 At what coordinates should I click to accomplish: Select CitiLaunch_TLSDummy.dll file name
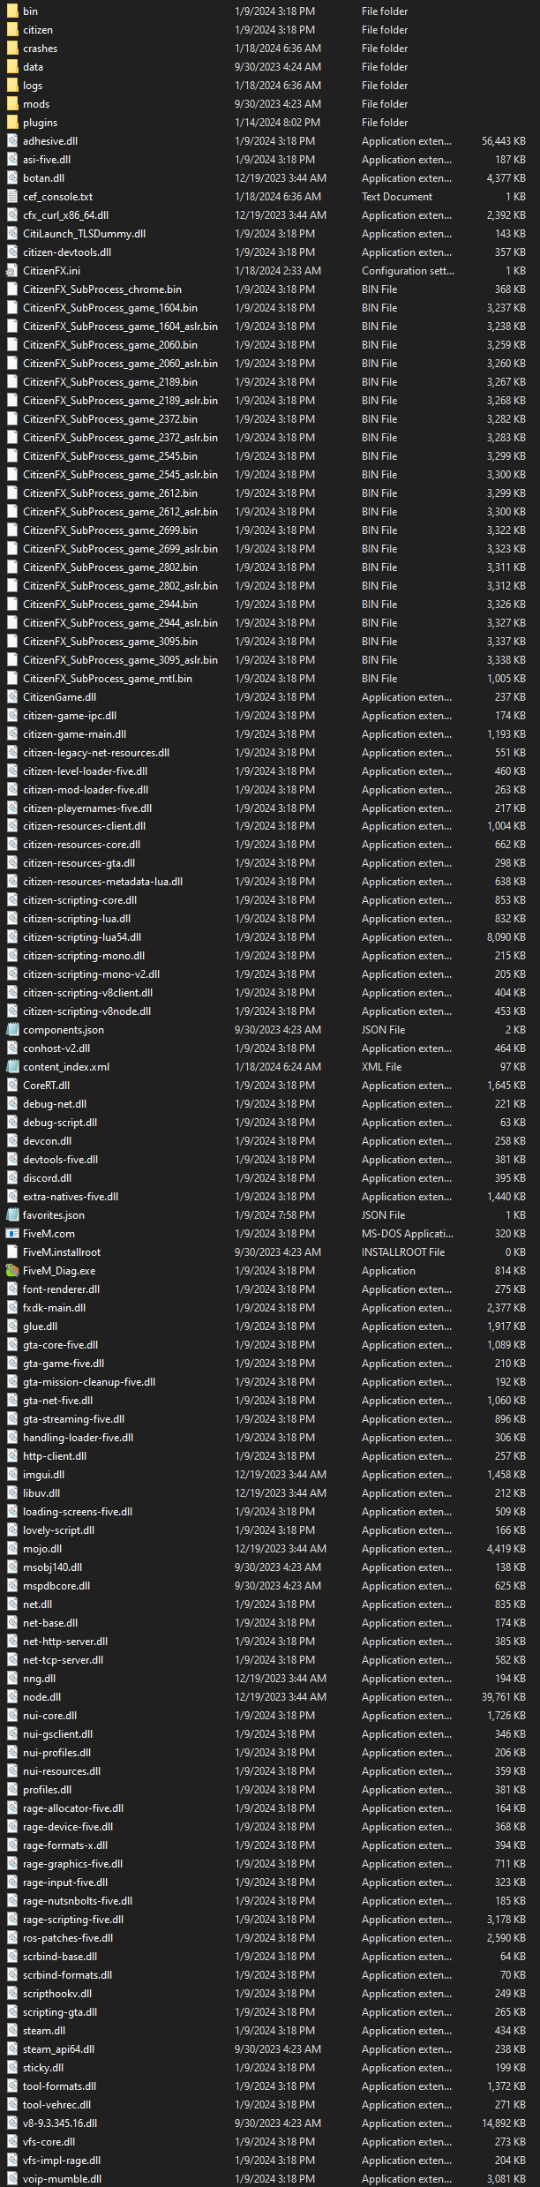click(x=85, y=233)
